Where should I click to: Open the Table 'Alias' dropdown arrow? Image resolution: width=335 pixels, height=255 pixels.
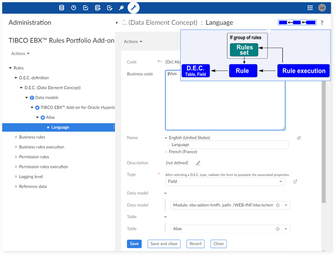[x=286, y=229]
